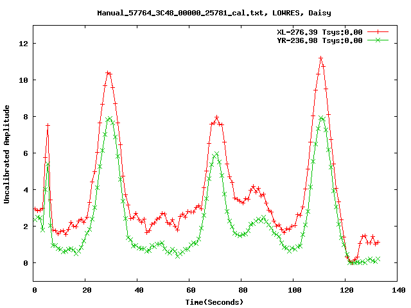
Task: Click x-axis tick label 80
Action: click(243, 290)
